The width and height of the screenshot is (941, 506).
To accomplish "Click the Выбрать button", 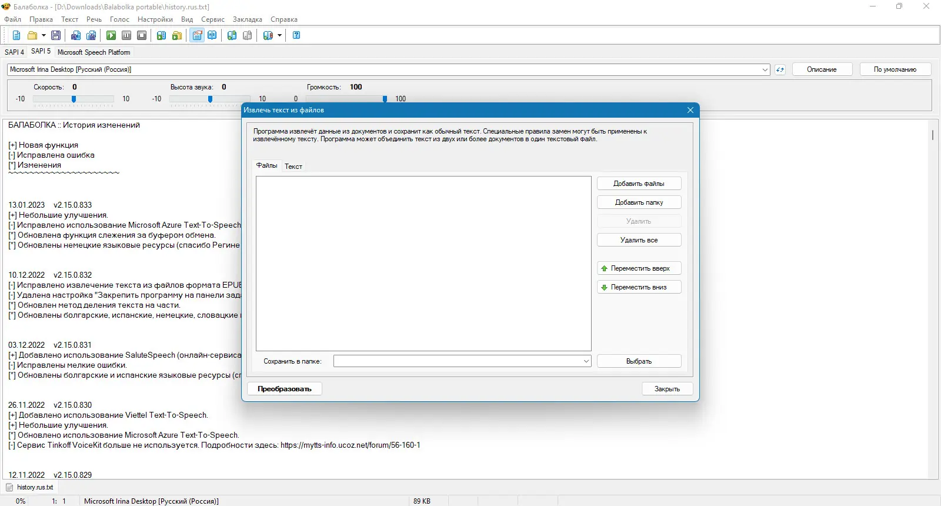I will (639, 361).
